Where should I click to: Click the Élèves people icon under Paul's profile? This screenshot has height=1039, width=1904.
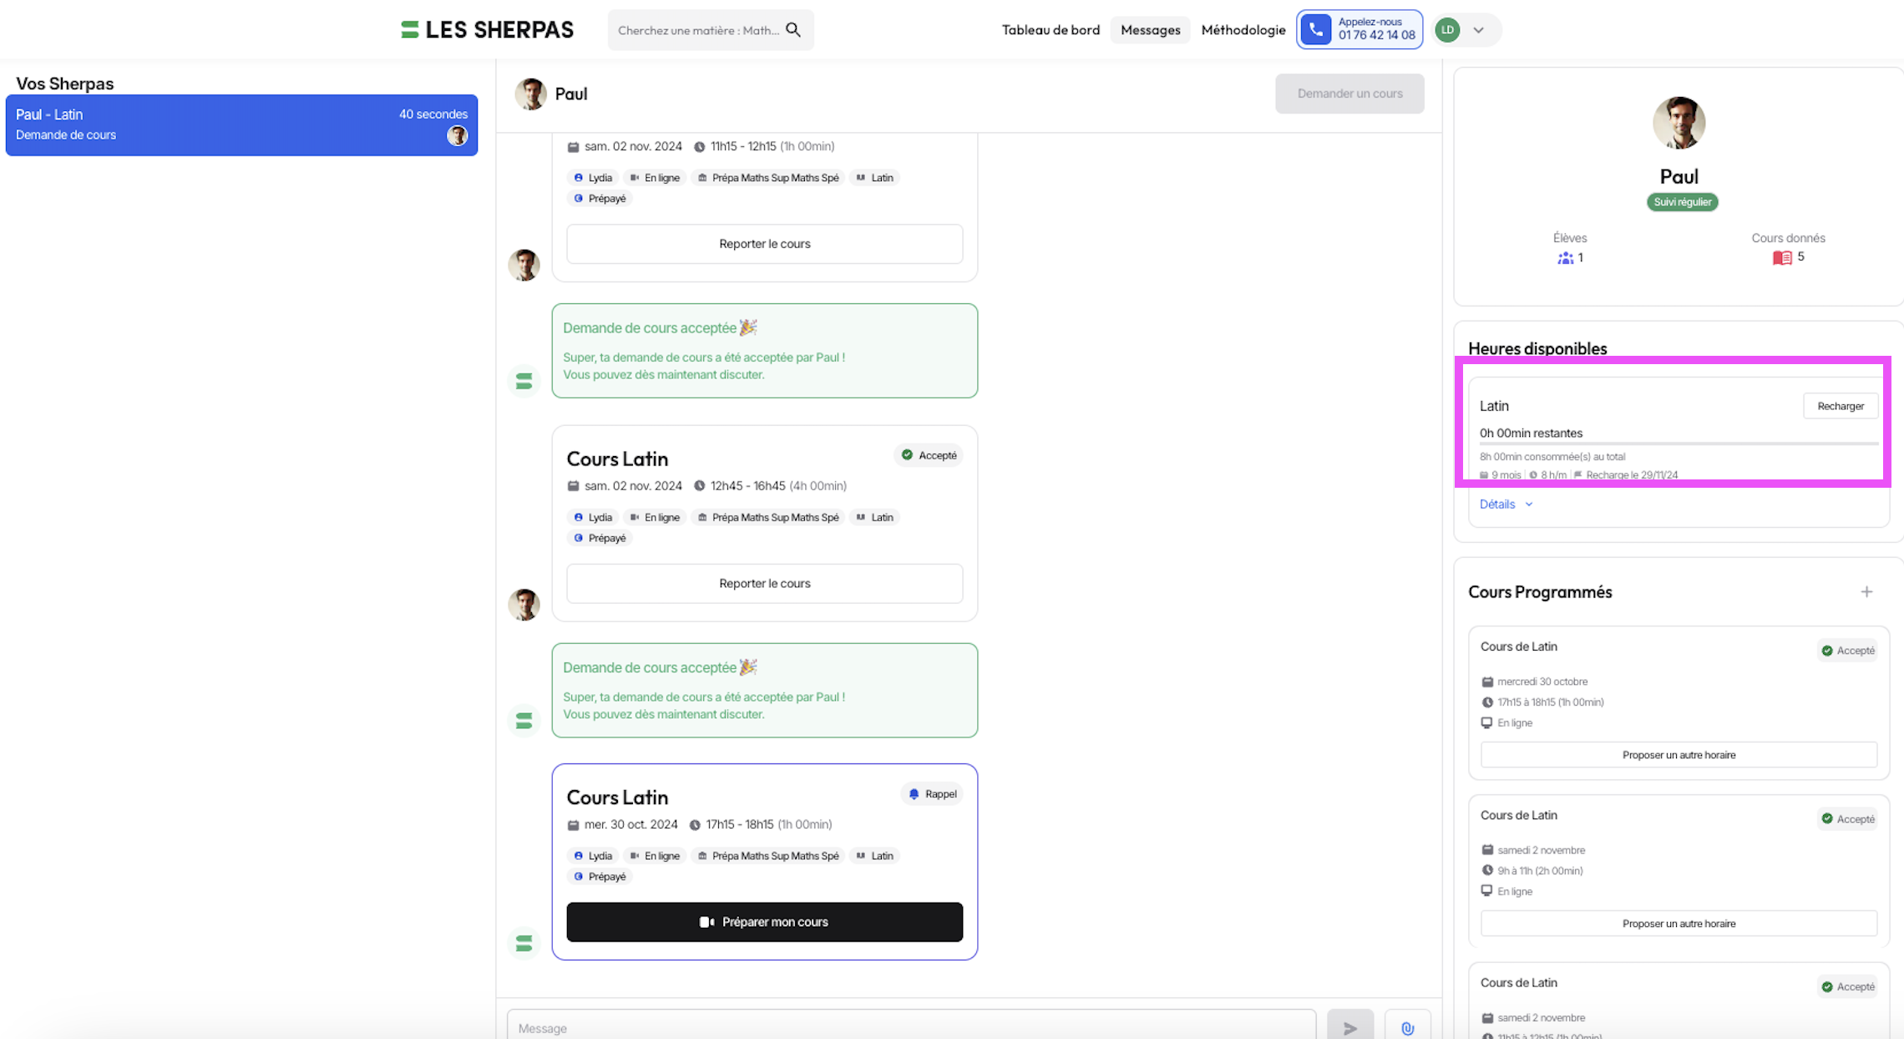coord(1565,258)
